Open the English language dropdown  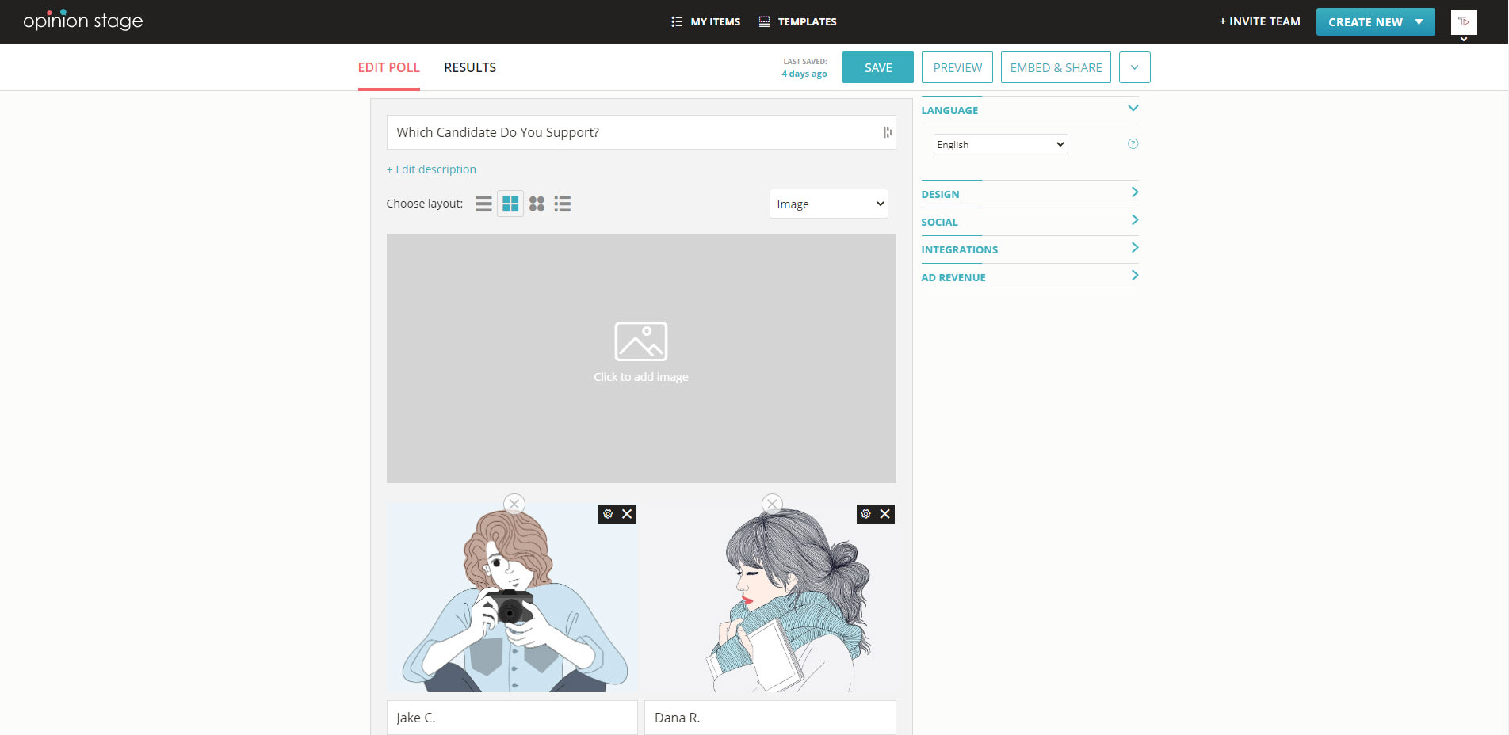(x=1000, y=144)
